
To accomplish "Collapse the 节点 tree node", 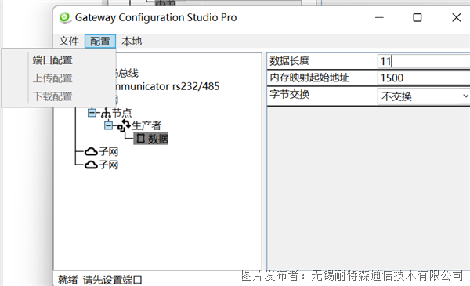I will click(x=92, y=113).
